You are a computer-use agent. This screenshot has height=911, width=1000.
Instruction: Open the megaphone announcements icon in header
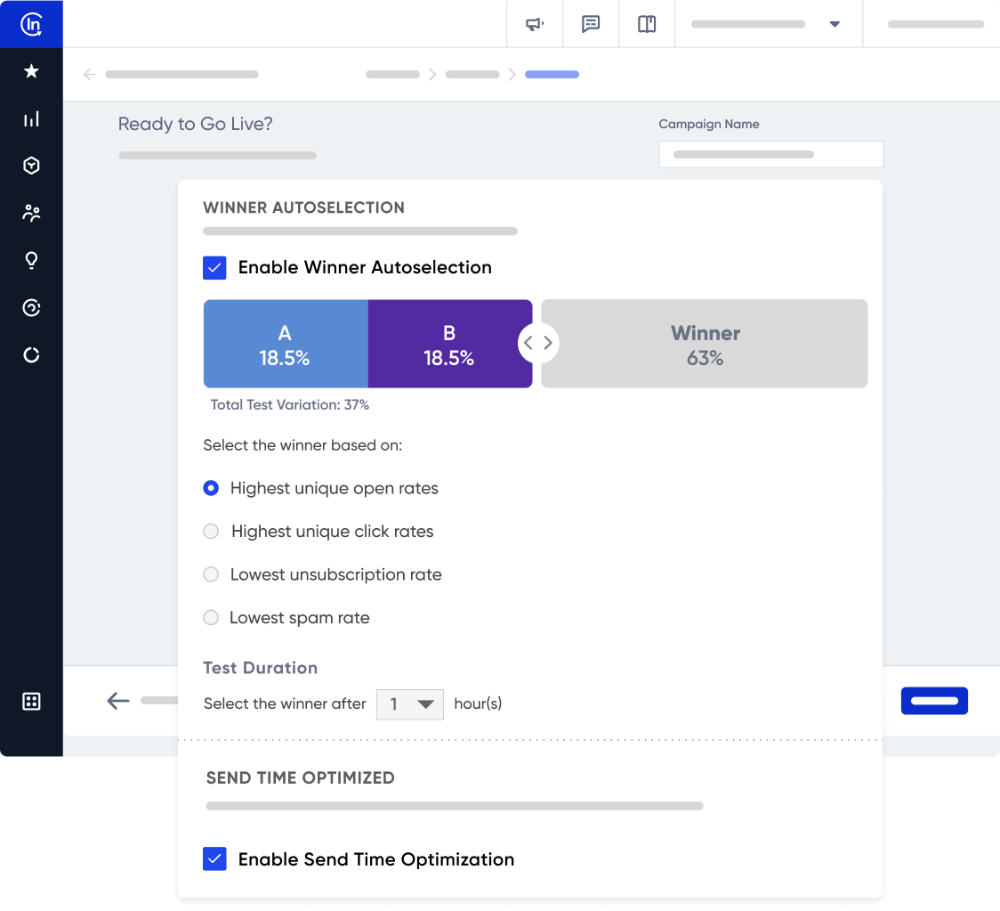(x=535, y=24)
